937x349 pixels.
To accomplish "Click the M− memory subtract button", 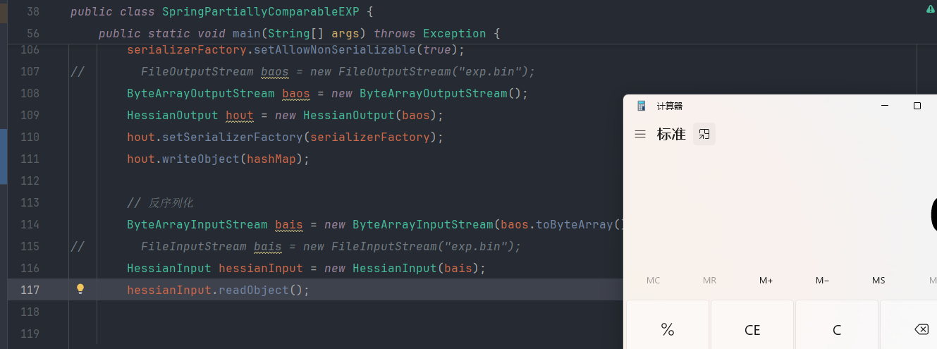I will 823,281.
